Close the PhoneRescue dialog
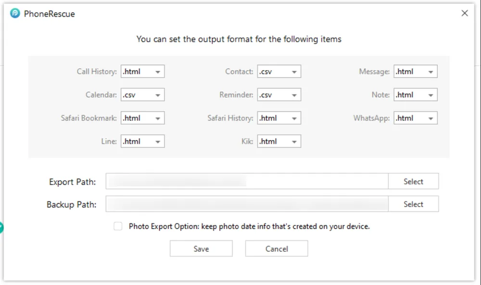The height and width of the screenshot is (285, 481). click(465, 13)
